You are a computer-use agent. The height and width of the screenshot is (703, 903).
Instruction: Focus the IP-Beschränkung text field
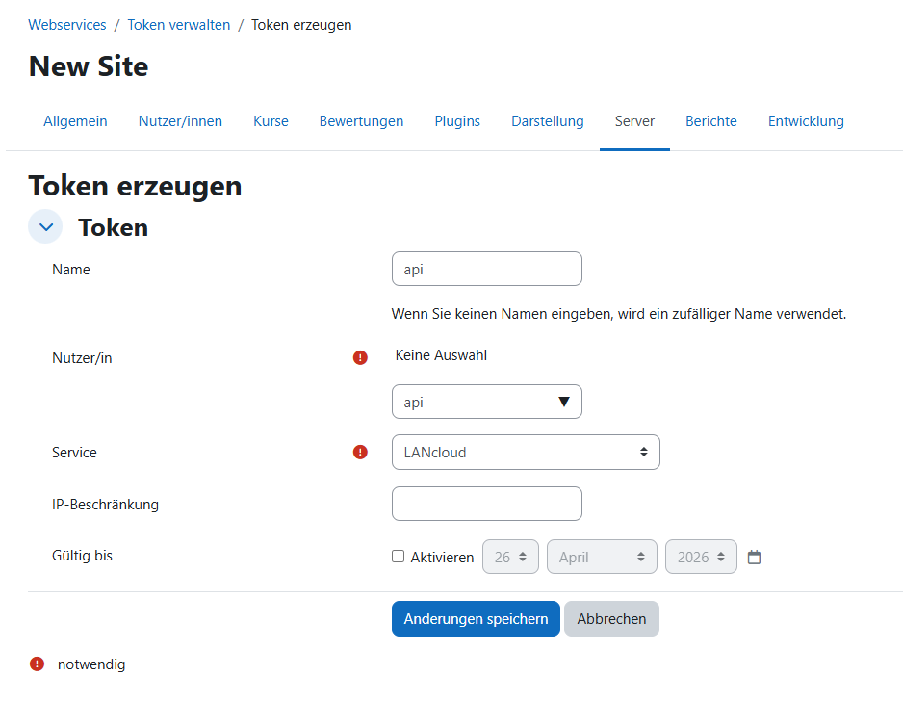(486, 504)
